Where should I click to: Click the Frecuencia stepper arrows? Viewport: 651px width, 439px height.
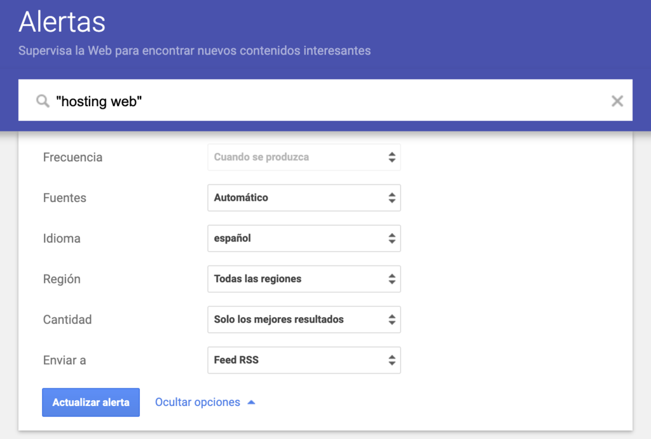click(392, 157)
